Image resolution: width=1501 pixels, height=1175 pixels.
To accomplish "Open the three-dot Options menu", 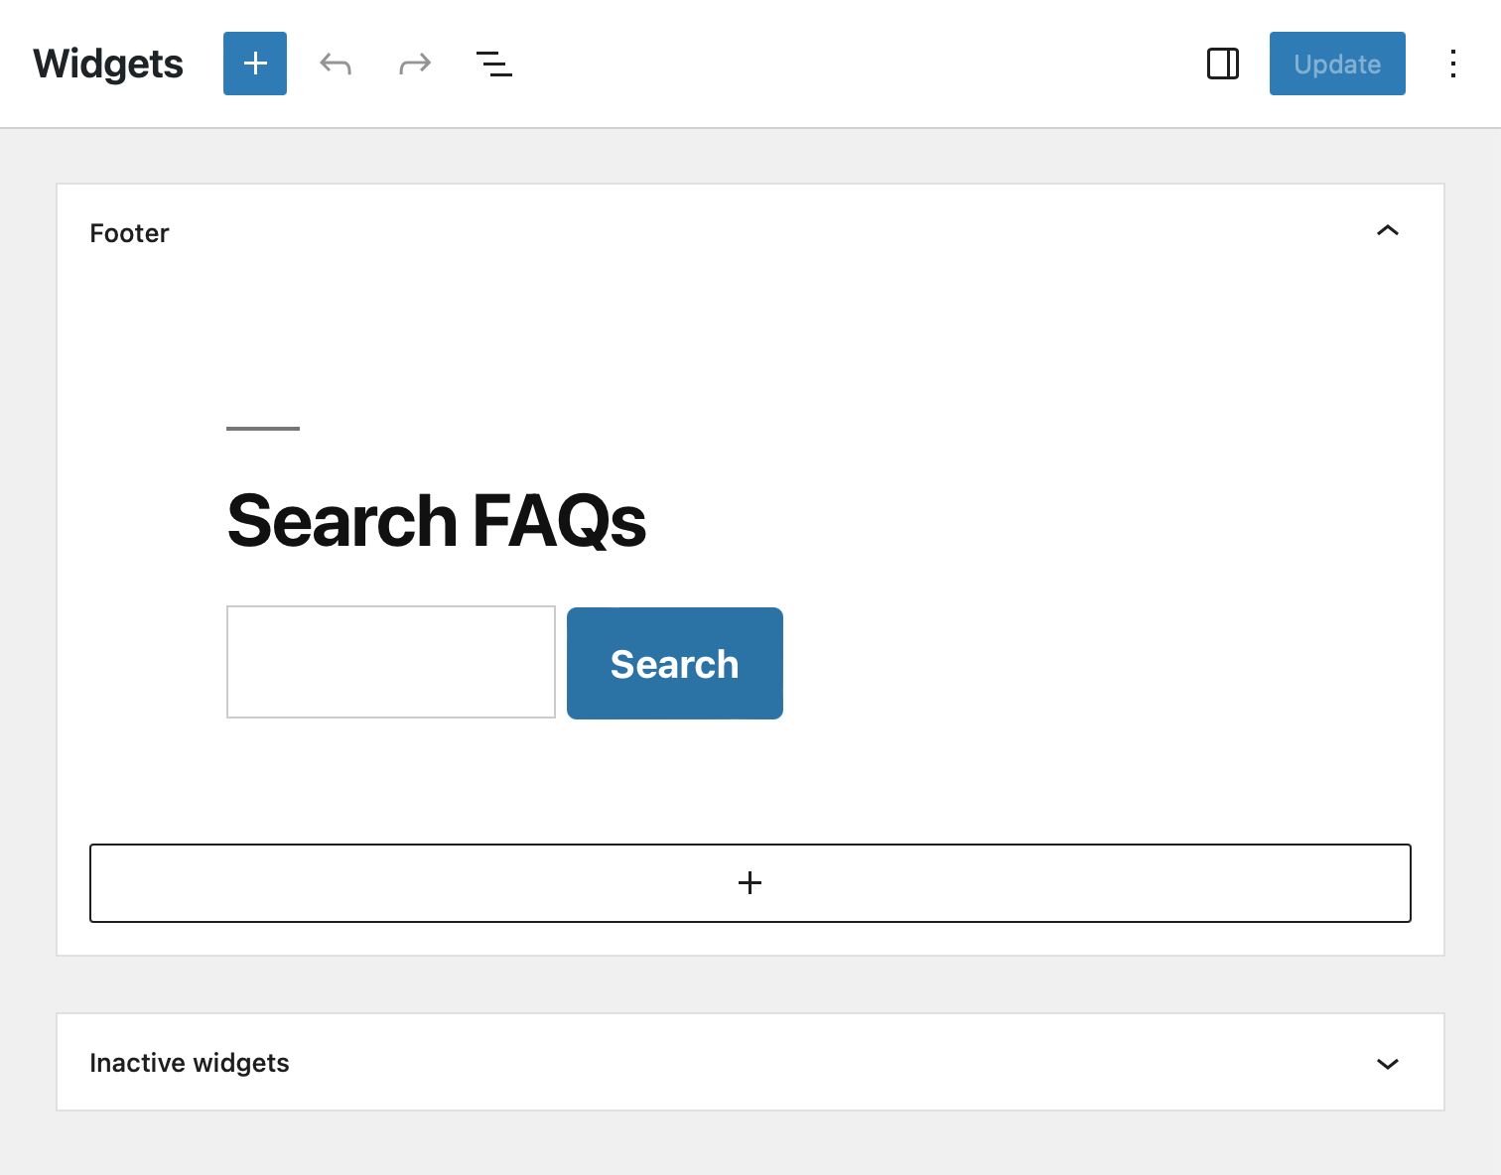I will 1452,65.
